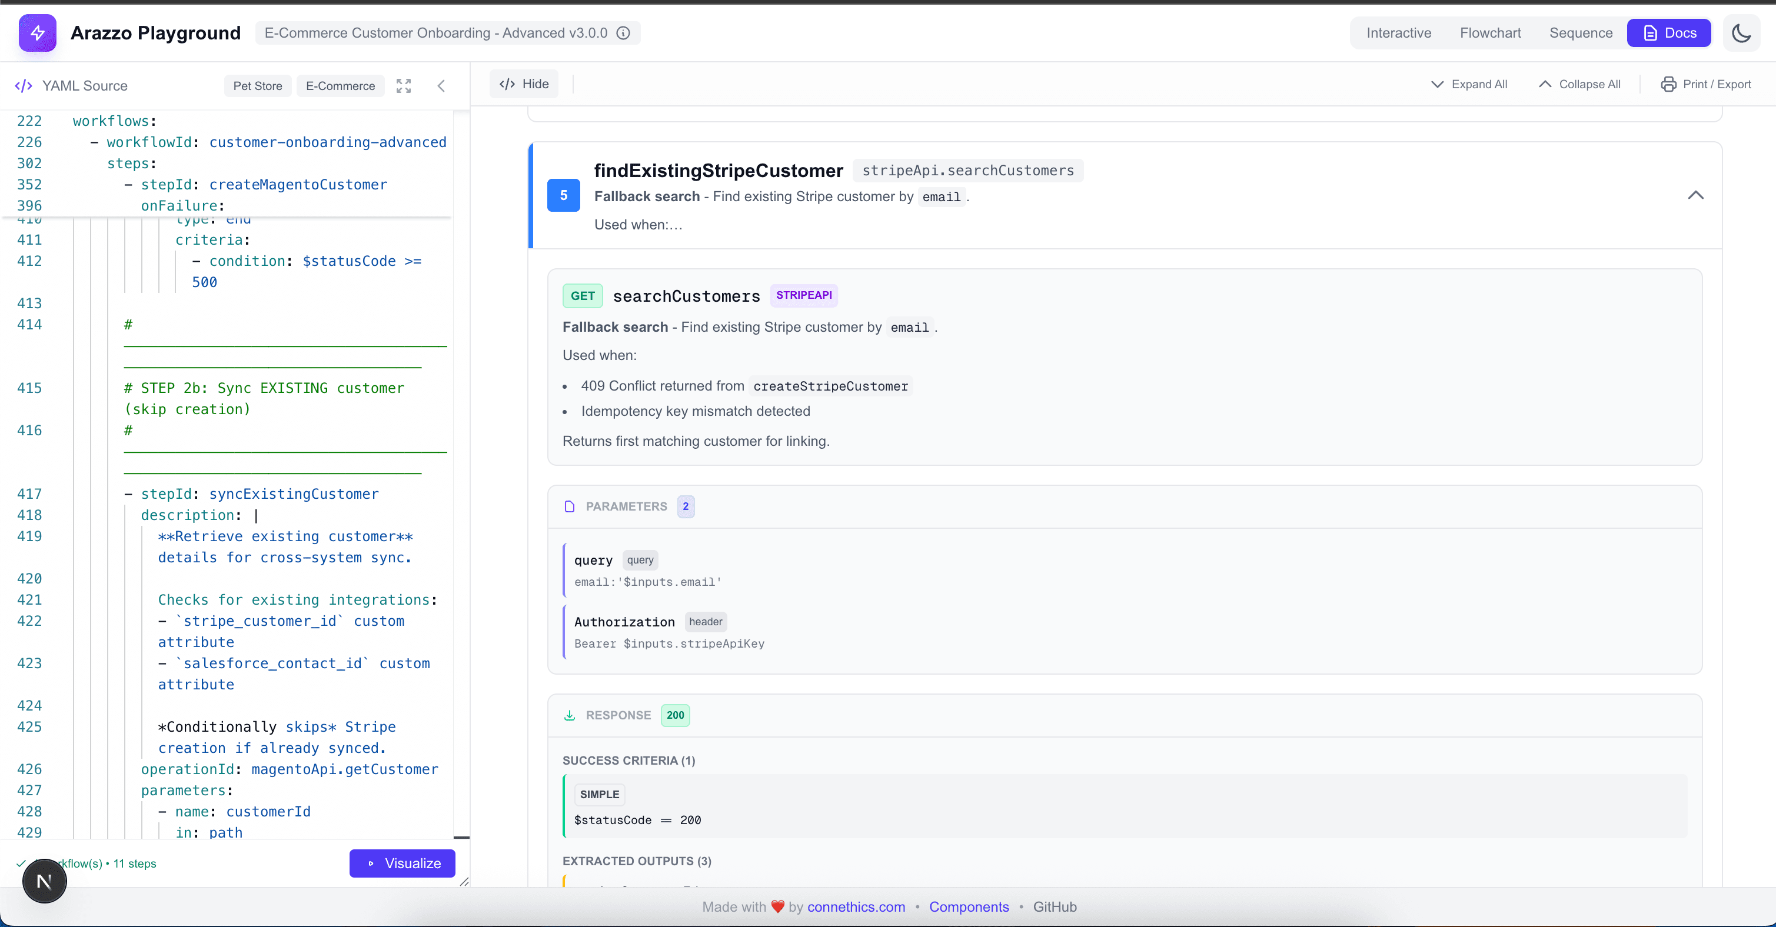
Task: Click the Parameters document icon
Action: point(570,506)
